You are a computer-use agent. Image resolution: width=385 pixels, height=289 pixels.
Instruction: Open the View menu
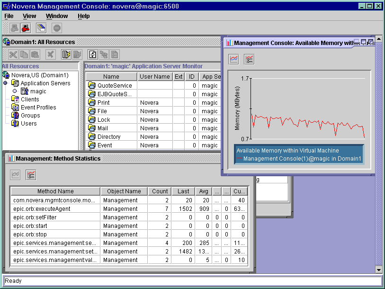coord(29,16)
